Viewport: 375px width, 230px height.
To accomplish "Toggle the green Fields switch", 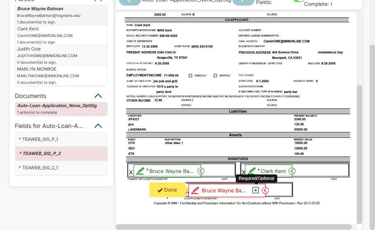I will [298, 1].
